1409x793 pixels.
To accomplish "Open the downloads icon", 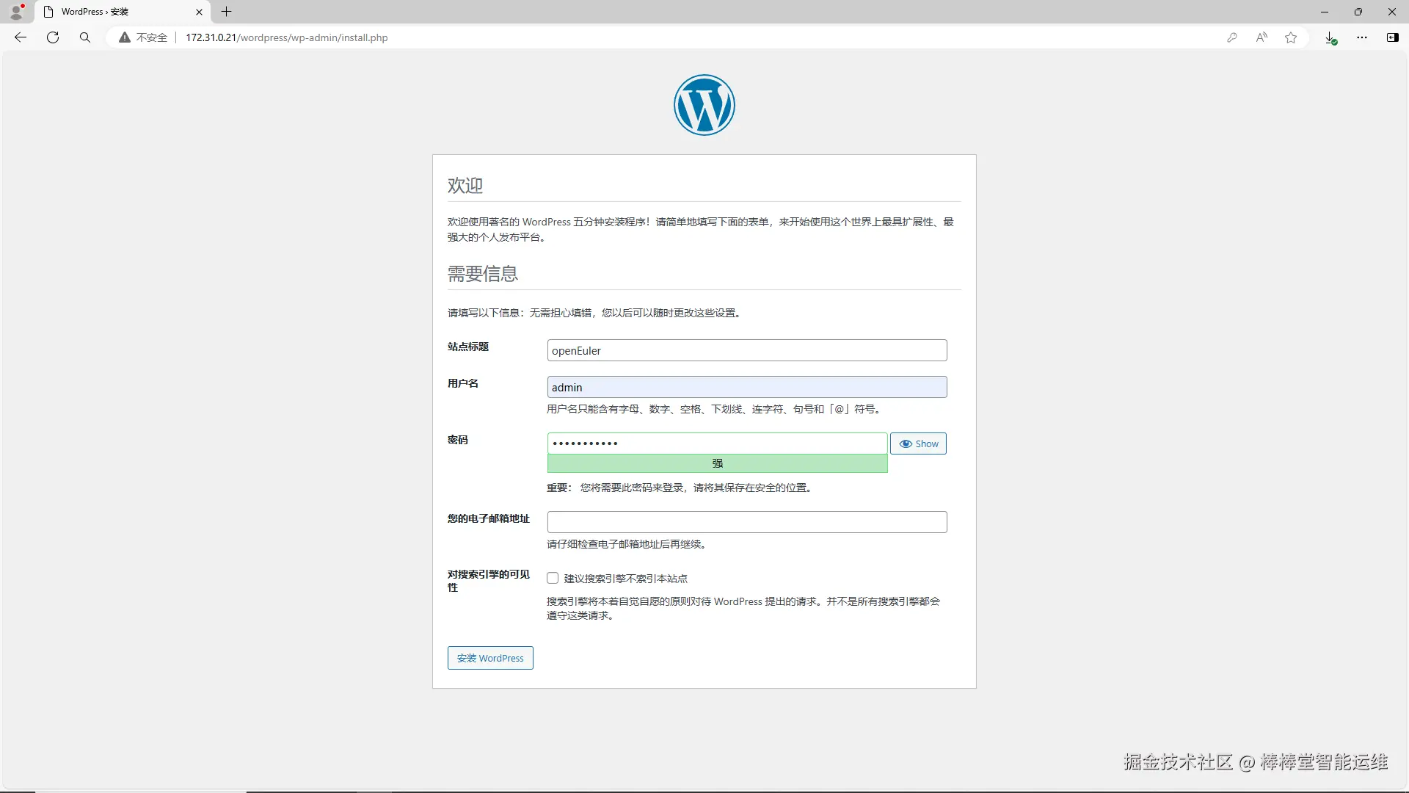I will 1330,37.
